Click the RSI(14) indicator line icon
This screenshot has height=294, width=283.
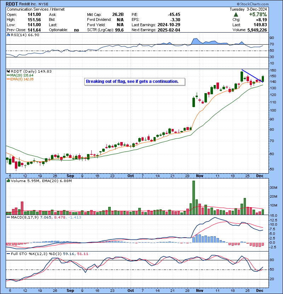[8, 35]
